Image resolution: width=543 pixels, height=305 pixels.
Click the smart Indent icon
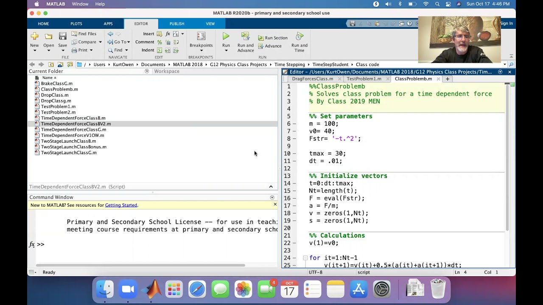[x=160, y=50]
